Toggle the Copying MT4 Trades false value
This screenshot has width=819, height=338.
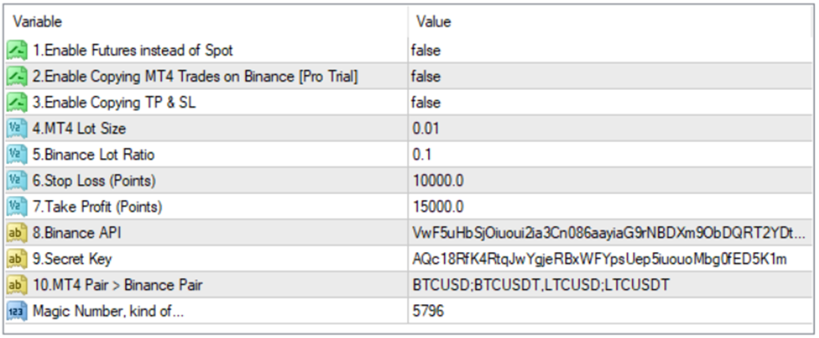(x=426, y=77)
